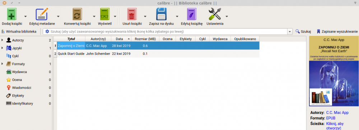Image resolution: width=359 pixels, height=130 pixels.
Task: Click the Ocena star icon in sidebar
Action: (9, 80)
